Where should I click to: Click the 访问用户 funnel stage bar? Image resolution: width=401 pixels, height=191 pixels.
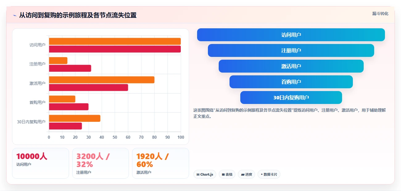[291, 35]
